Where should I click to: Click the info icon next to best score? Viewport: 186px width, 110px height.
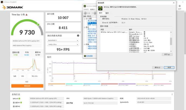(x=40, y=52)
